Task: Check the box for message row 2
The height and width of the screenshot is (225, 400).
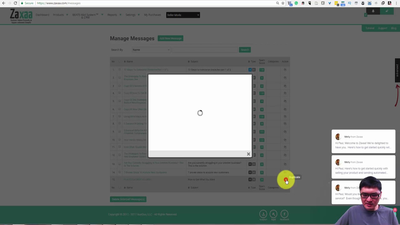Action: tap(119, 78)
